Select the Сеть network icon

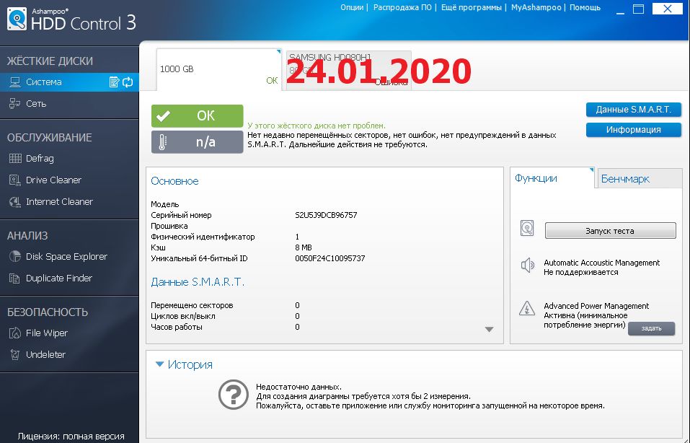(x=15, y=103)
